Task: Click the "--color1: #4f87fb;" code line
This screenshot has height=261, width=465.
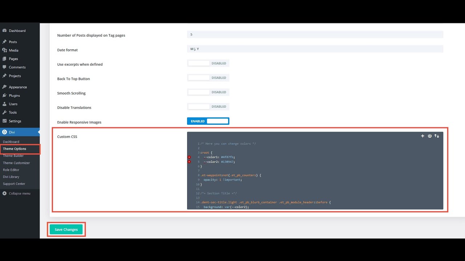Action: point(219,157)
